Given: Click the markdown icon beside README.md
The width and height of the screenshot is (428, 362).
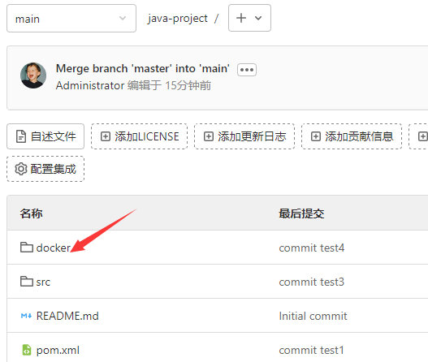Looking at the screenshot, I should [x=27, y=316].
